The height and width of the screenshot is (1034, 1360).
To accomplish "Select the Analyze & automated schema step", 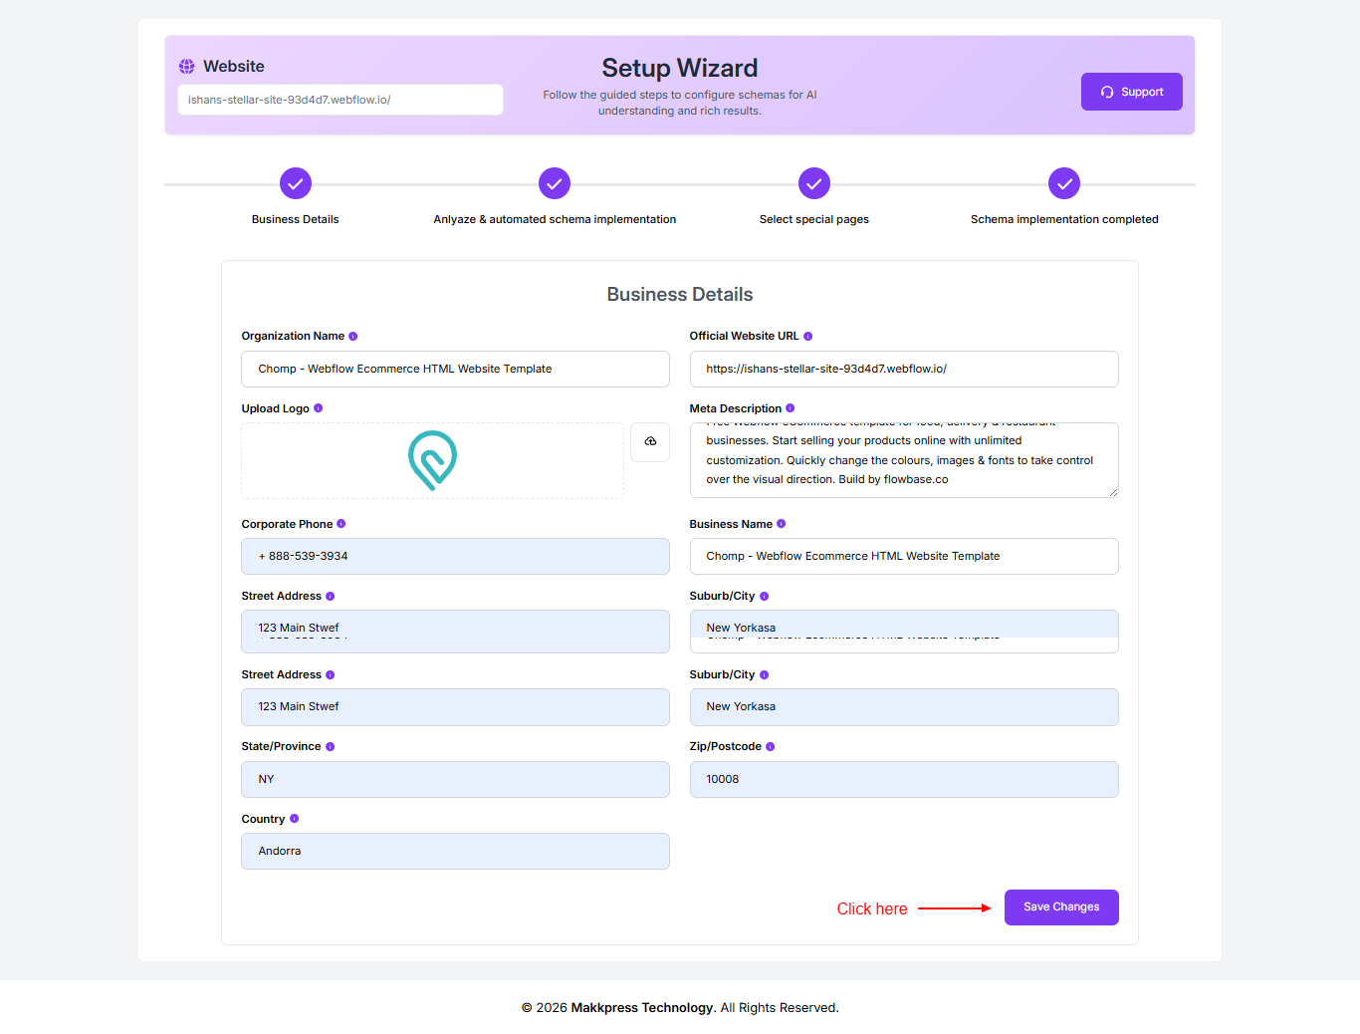I will click(555, 183).
